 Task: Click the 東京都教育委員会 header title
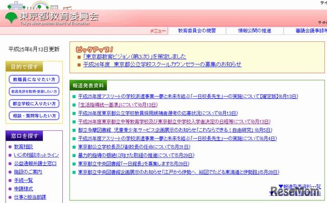point(59,16)
